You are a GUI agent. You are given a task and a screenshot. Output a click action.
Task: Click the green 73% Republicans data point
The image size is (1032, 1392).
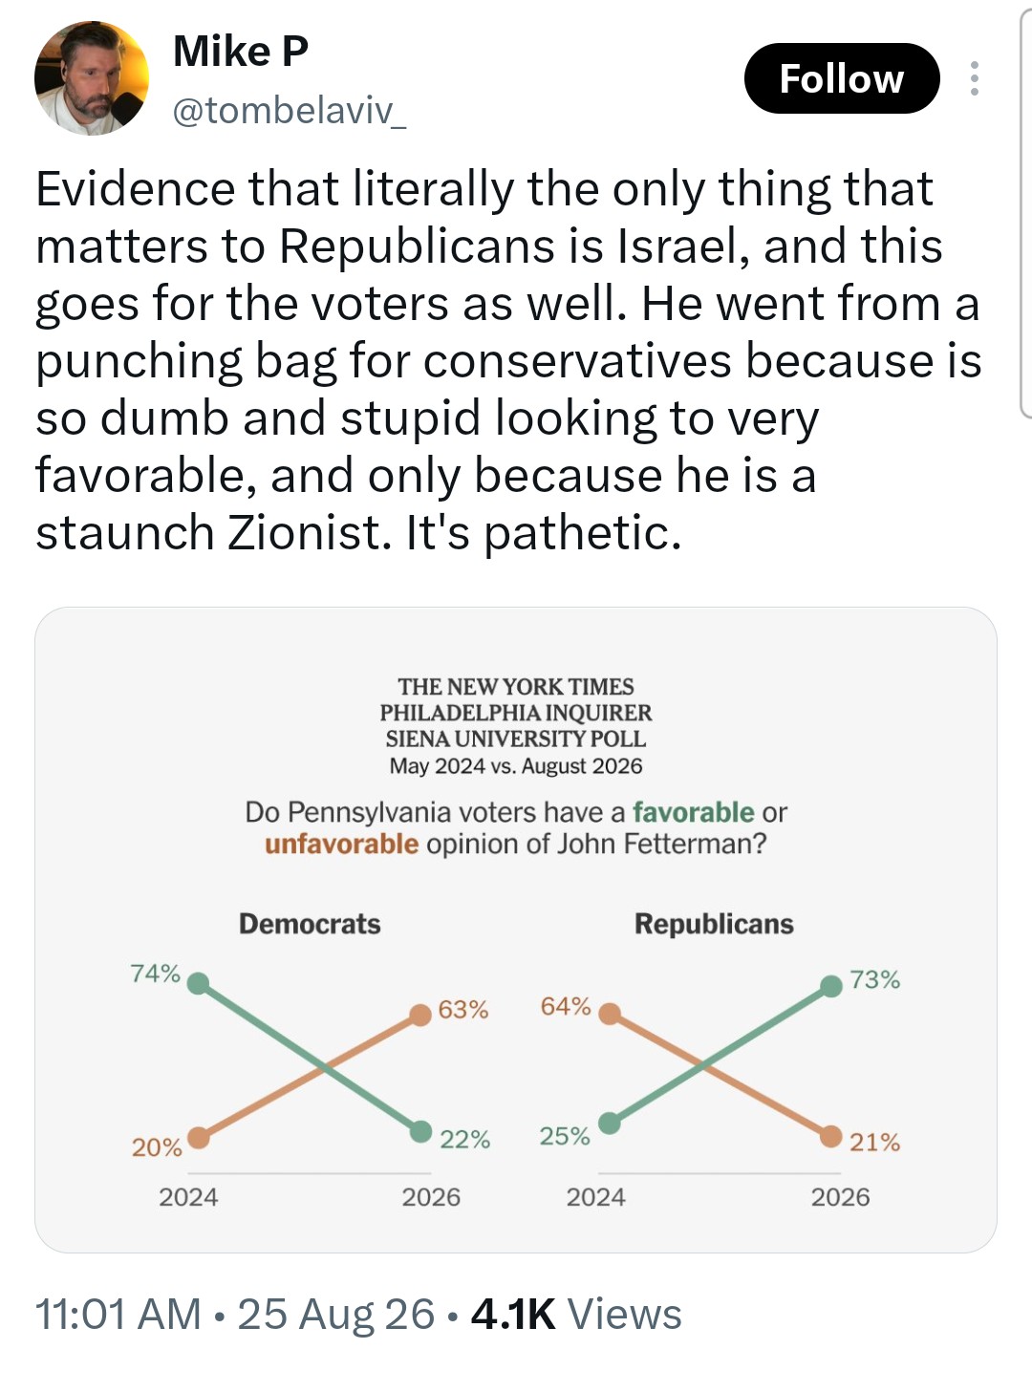click(831, 986)
